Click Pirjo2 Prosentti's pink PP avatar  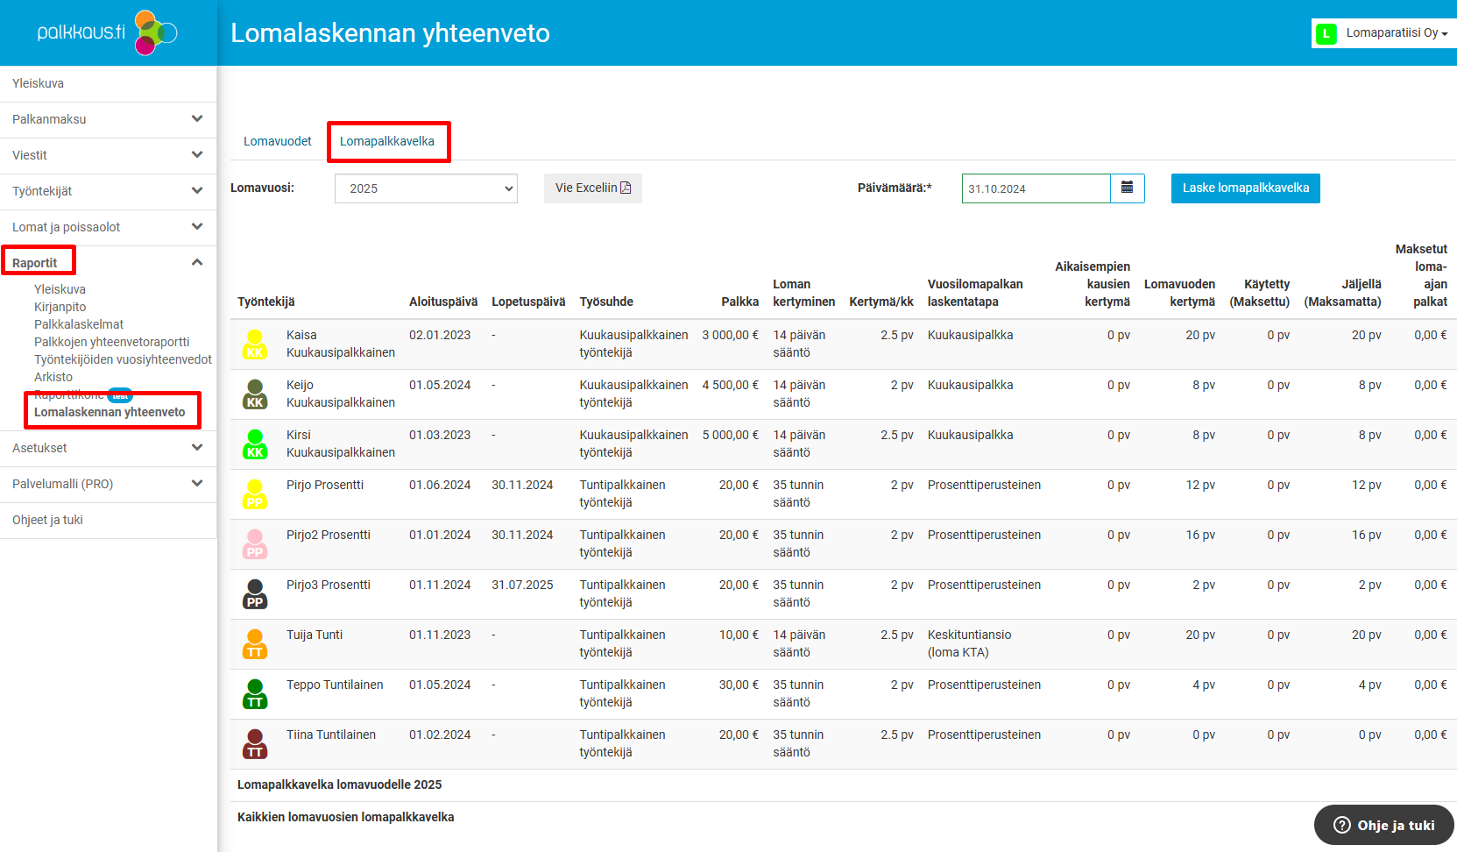point(255,544)
